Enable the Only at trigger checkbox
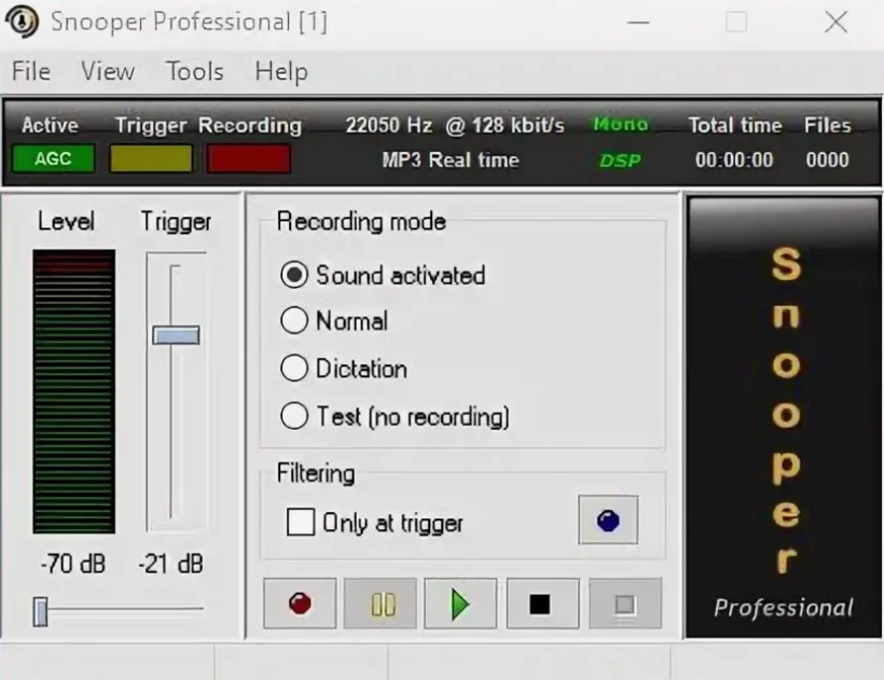884x680 pixels. [x=301, y=522]
